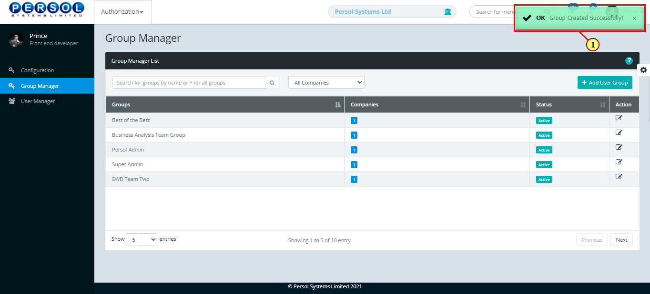This screenshot has width=650, height=294.
Task: Click Active status of Best of the Best
Action: [544, 121]
